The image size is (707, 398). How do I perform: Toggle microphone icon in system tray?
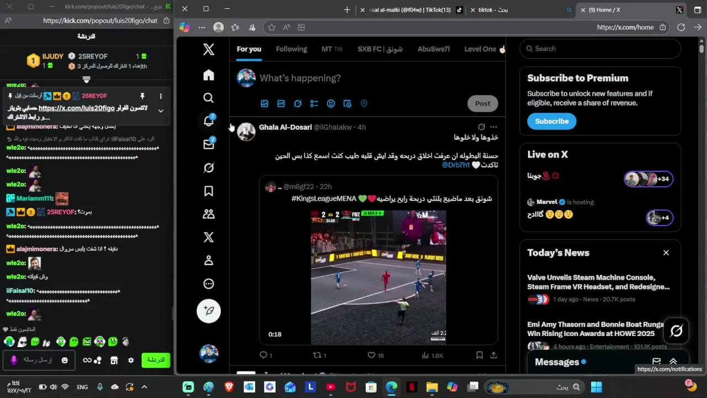[100, 387]
